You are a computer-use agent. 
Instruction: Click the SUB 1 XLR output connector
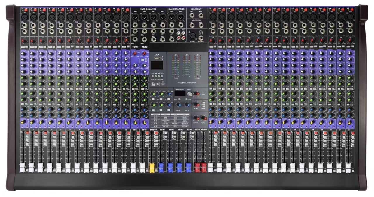136,17
